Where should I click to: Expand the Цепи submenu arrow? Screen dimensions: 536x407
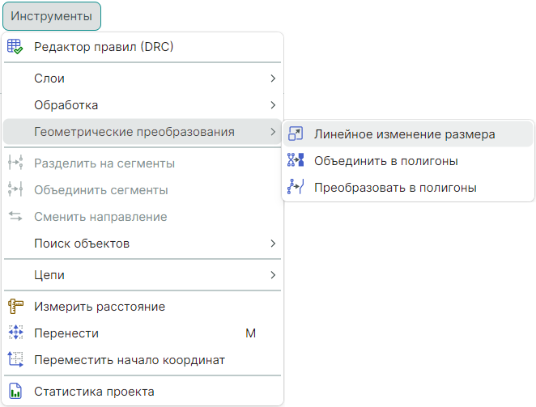point(273,275)
